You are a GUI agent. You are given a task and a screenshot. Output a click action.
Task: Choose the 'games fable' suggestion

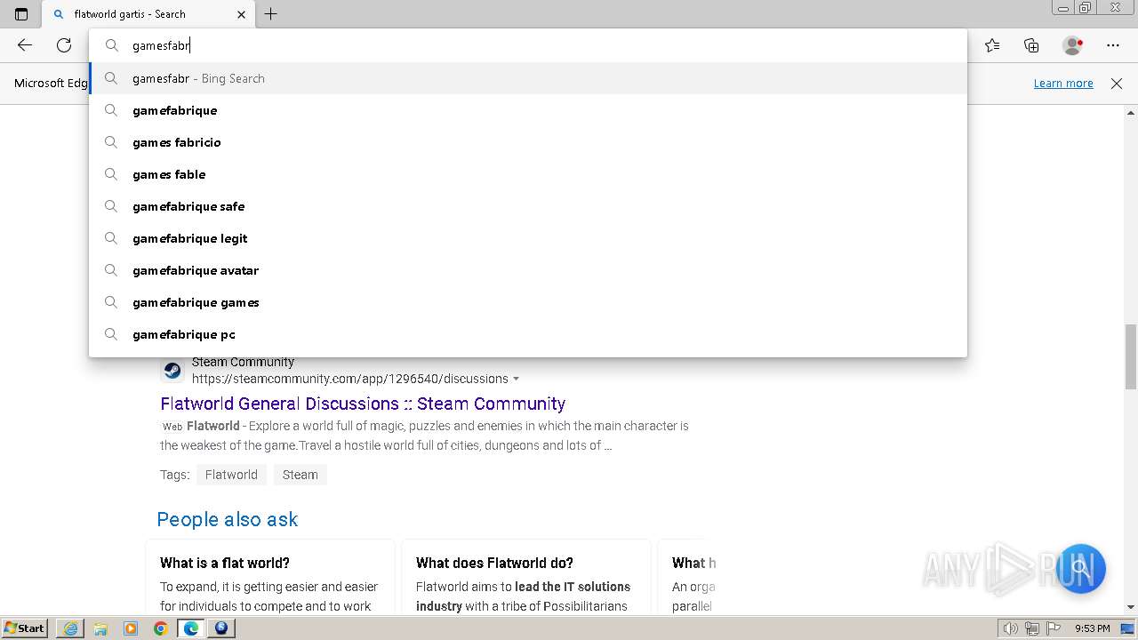[x=528, y=174]
